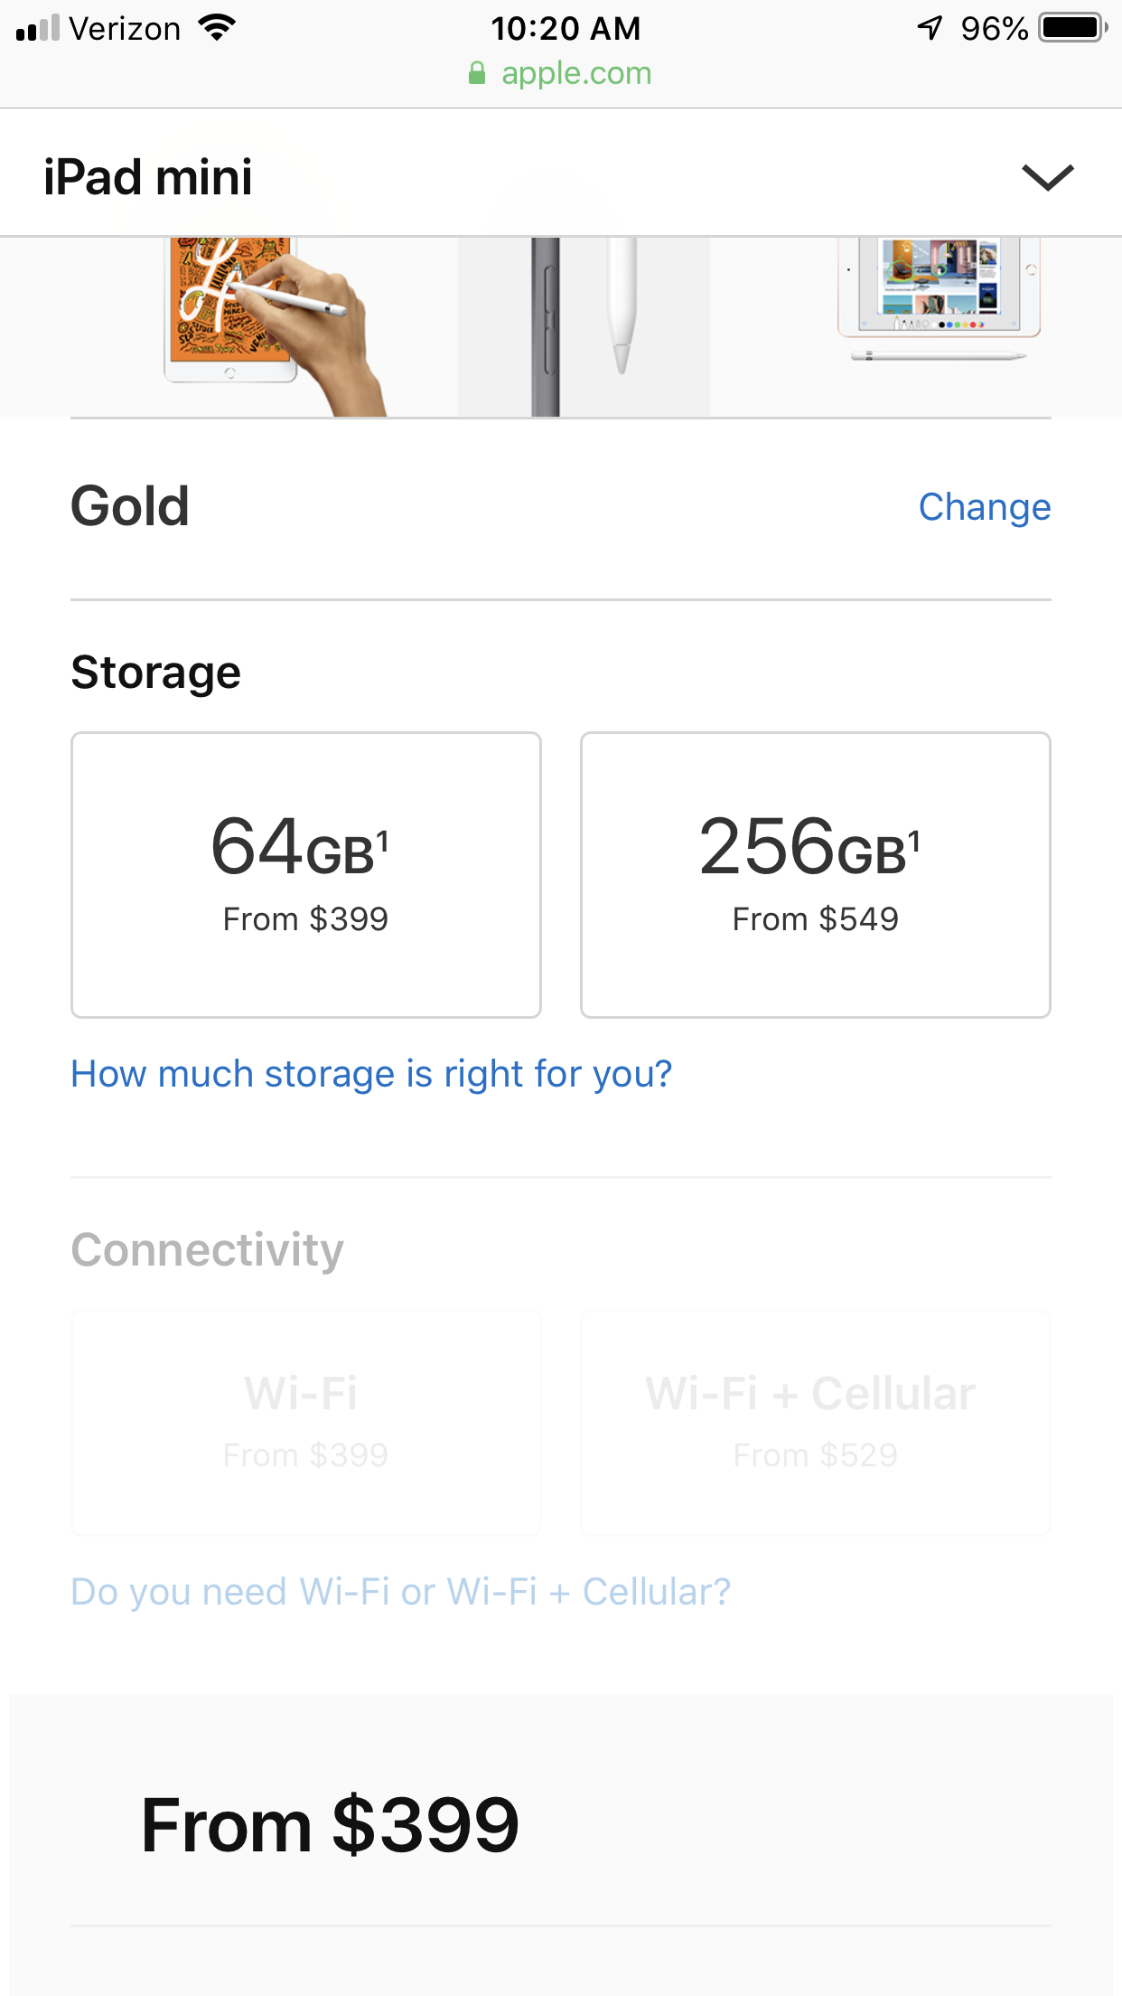
Task: Tap the battery icon in status bar
Action: pyautogui.click(x=1073, y=28)
